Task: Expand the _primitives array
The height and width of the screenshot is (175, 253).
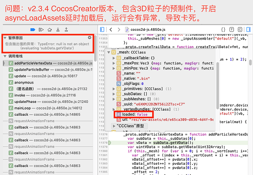Action: point(114,89)
